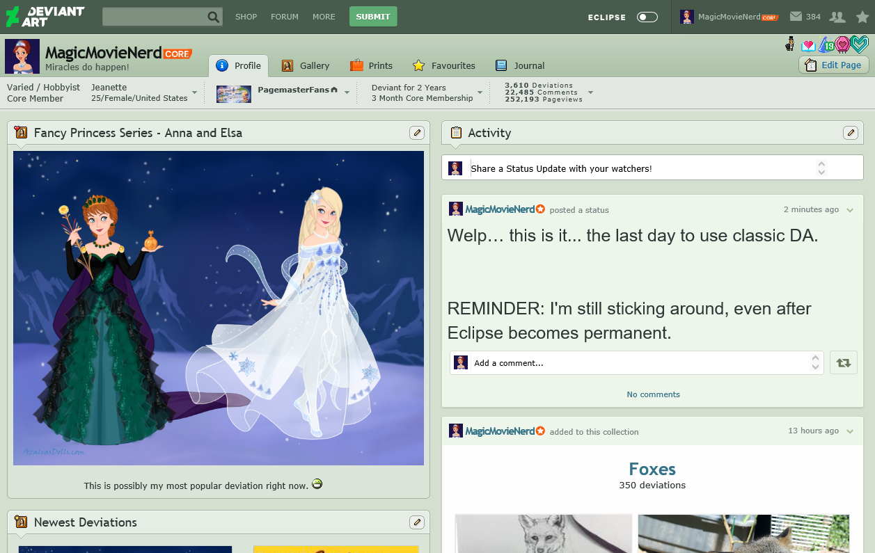
Task: Expand the PagemasterFans group dropdown
Action: click(347, 93)
